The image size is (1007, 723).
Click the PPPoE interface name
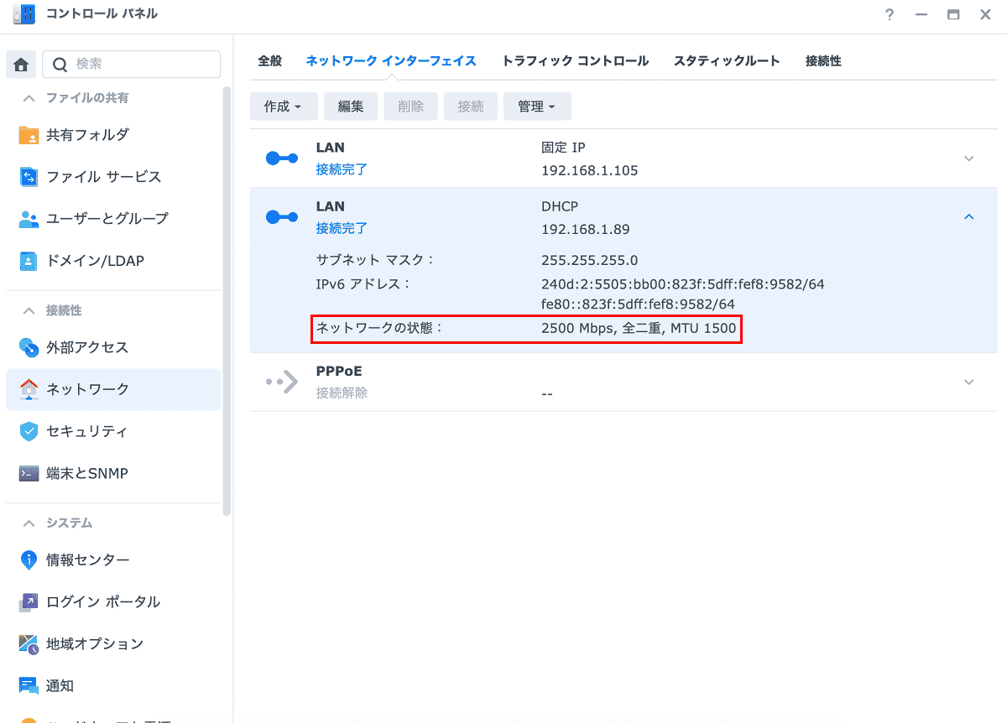(x=339, y=371)
